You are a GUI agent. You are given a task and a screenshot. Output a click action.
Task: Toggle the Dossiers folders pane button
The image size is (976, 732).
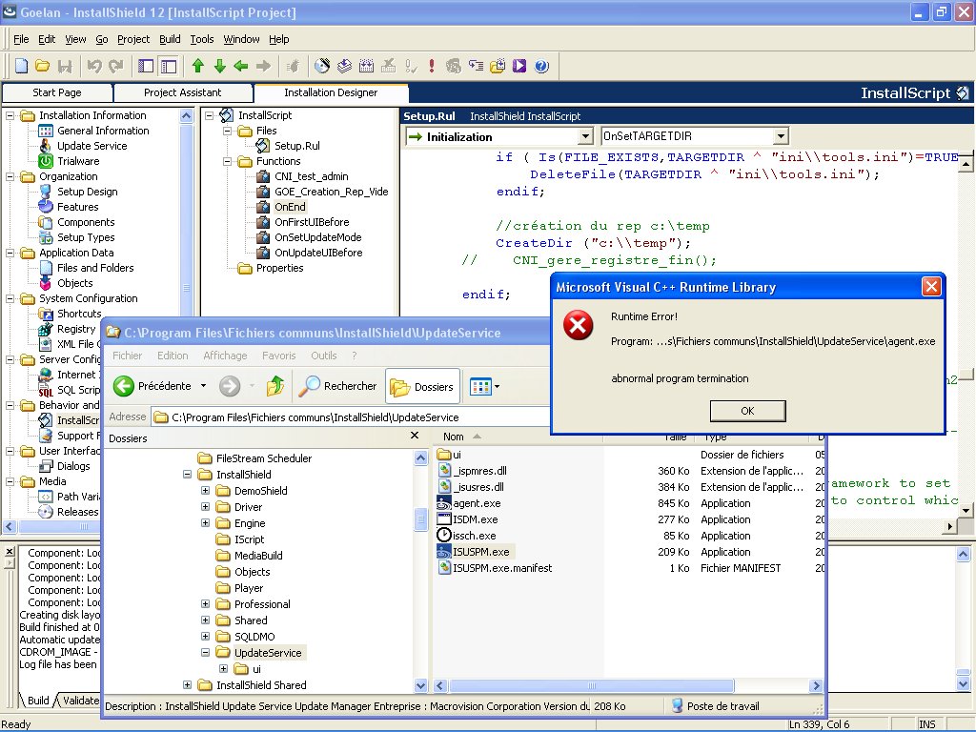coord(423,386)
